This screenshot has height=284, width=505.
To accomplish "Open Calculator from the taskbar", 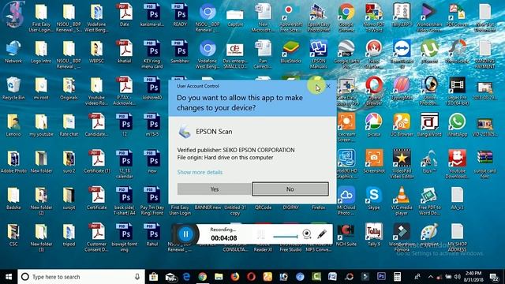I will click(397, 277).
